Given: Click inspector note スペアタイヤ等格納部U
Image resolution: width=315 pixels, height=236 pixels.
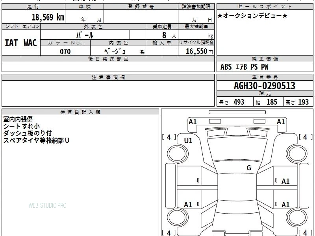Looking at the screenshot, I should click(x=36, y=140).
